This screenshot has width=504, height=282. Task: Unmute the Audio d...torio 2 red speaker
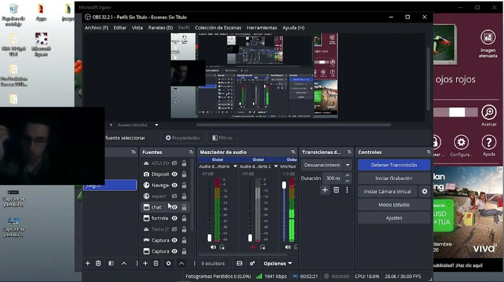[x=254, y=247]
